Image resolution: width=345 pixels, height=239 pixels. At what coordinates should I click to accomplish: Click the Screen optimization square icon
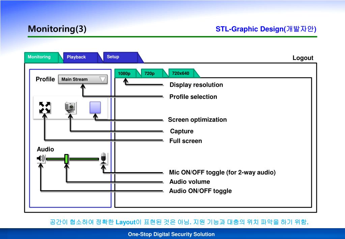(95, 107)
